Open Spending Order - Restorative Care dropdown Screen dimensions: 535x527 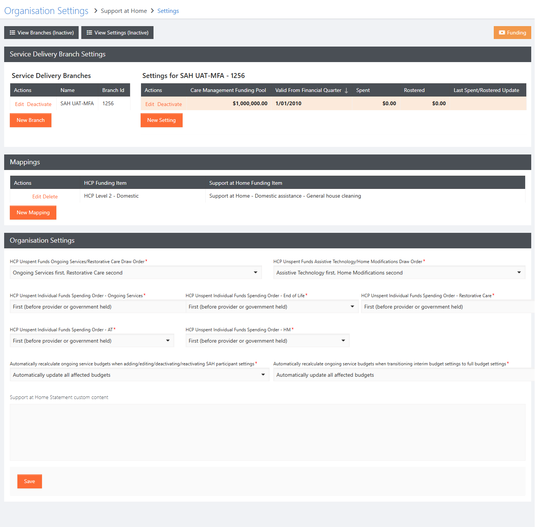448,307
